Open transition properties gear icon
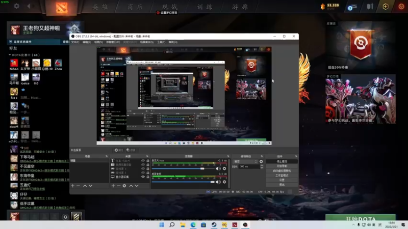 pos(261,161)
